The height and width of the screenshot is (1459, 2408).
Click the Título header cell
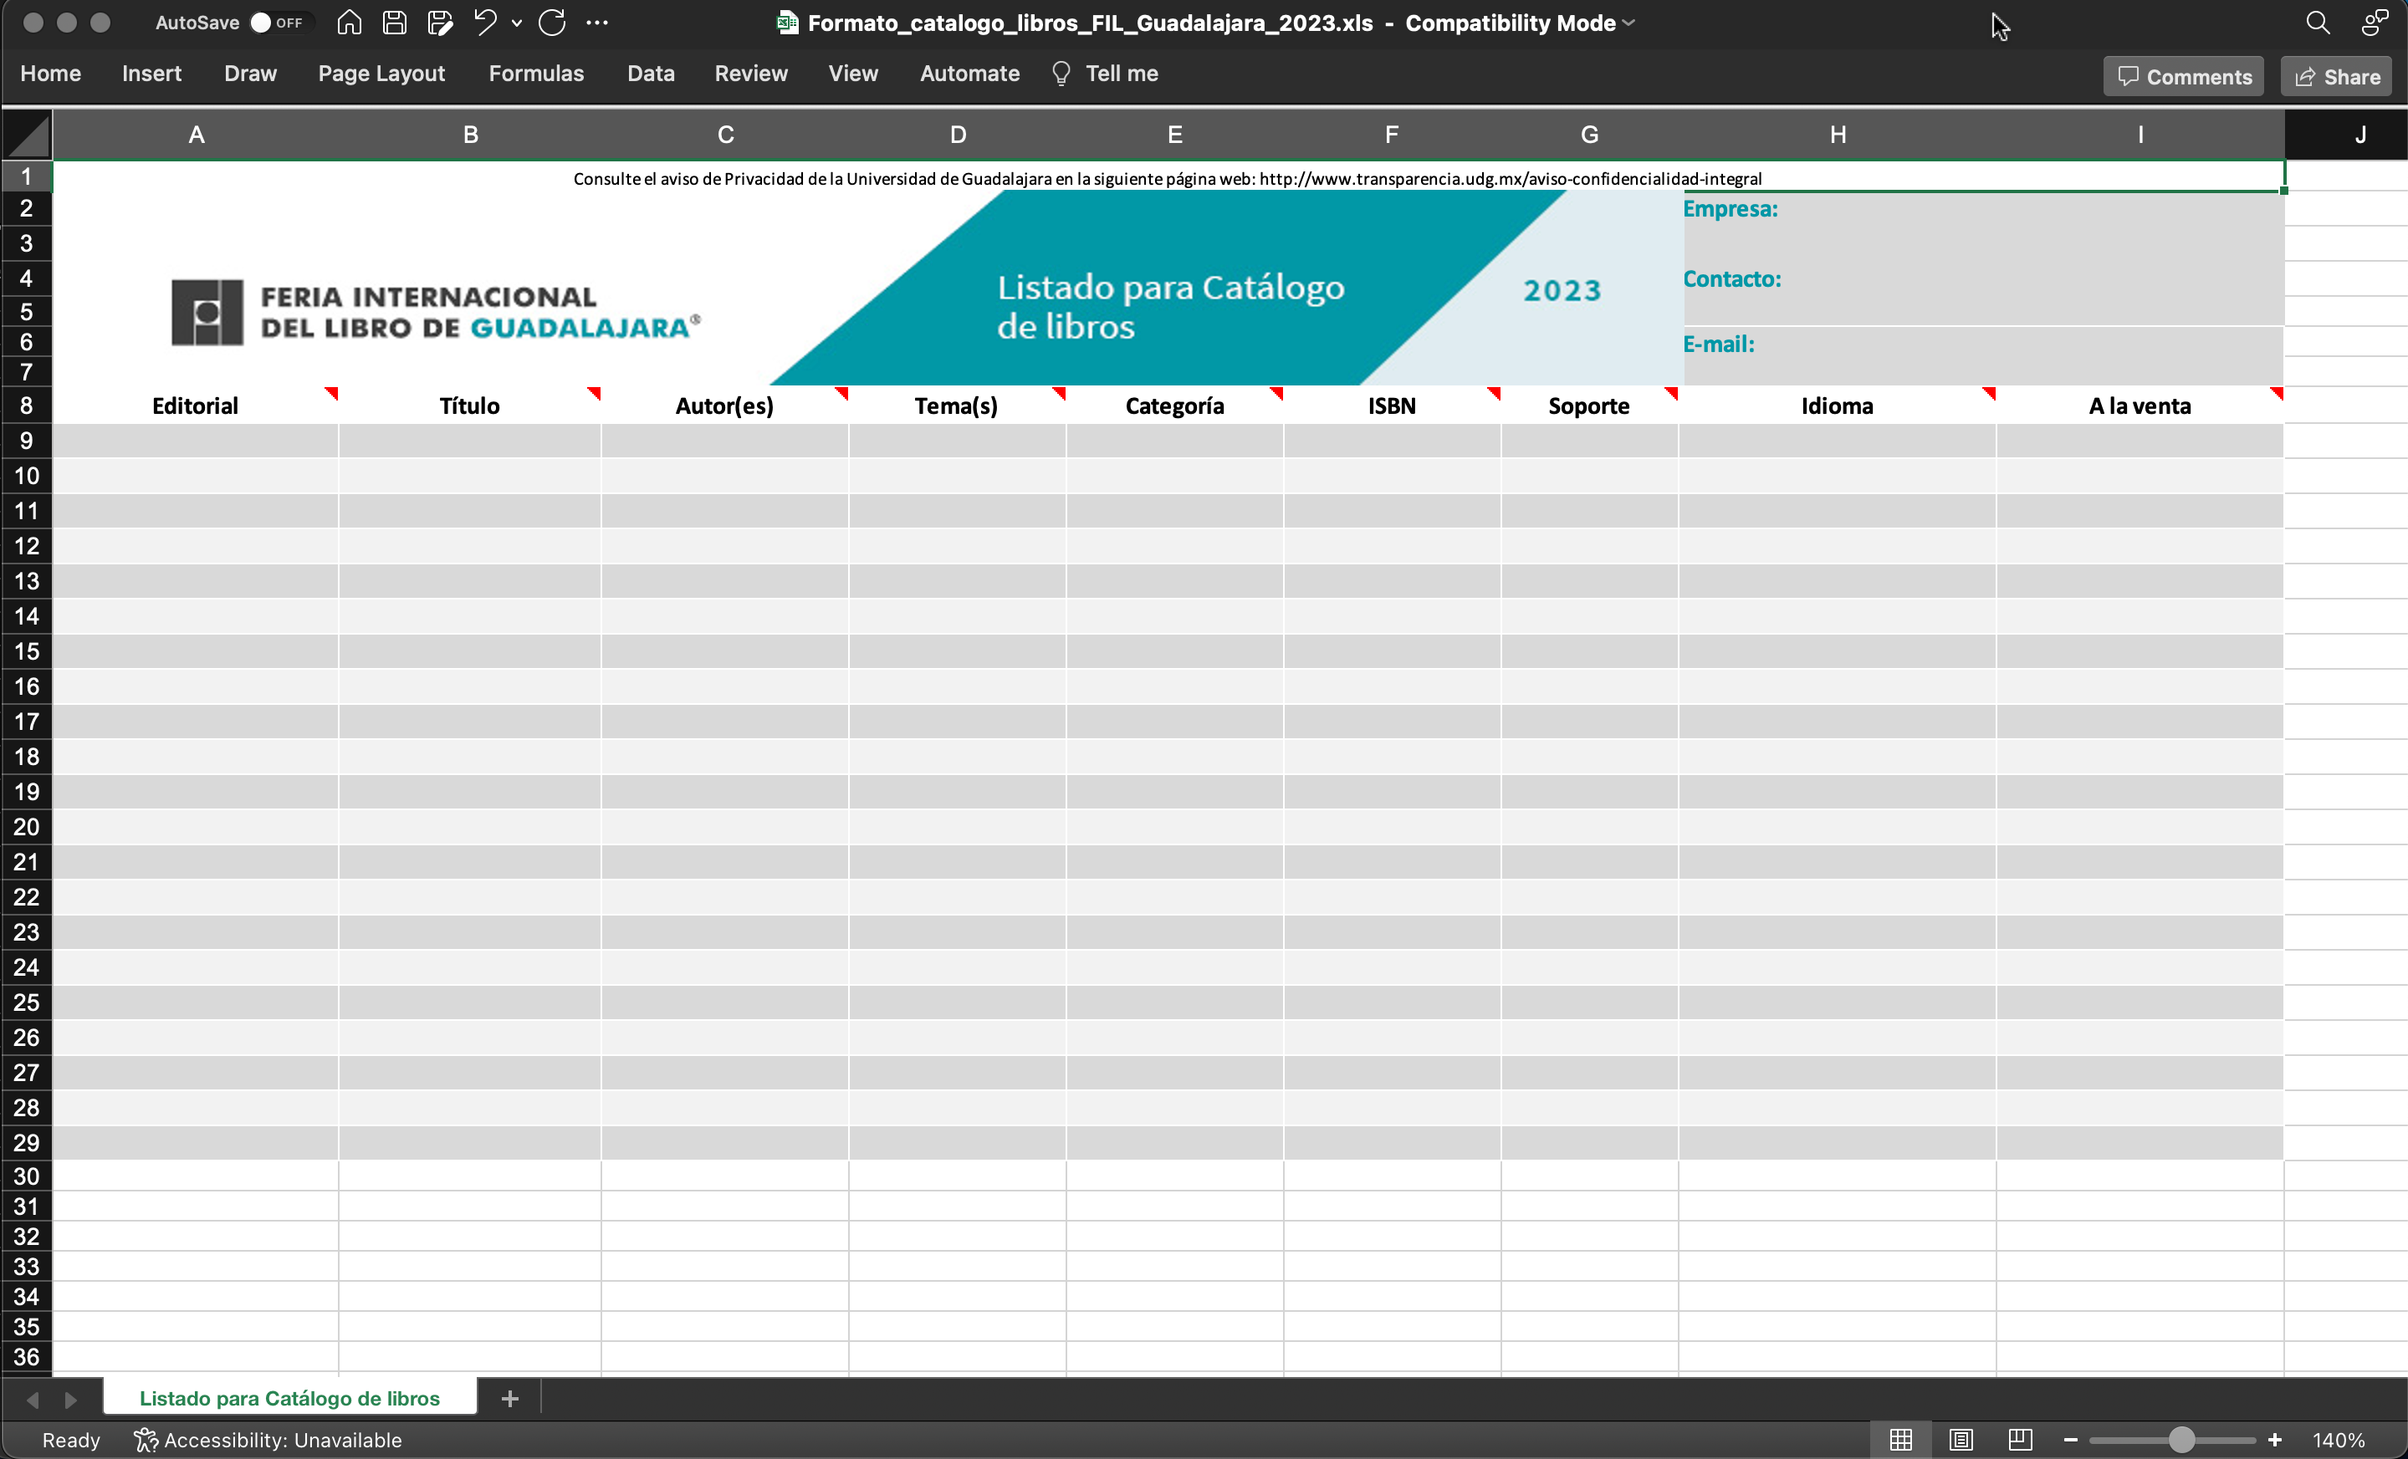click(x=470, y=406)
